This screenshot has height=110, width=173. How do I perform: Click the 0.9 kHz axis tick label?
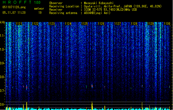[2, 63]
